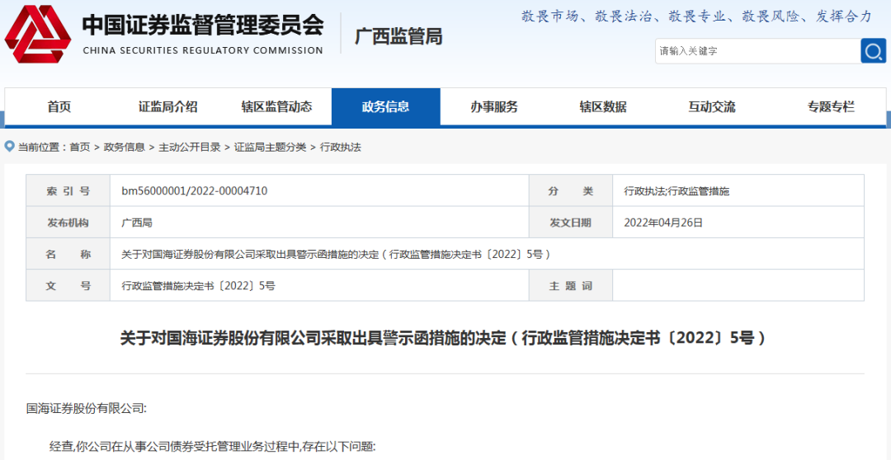This screenshot has width=891, height=460.
Task: Click the 中国证券监督管理委员会 site title
Action: pos(203,25)
